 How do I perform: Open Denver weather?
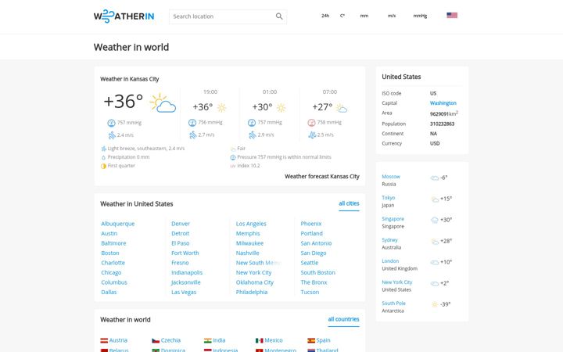click(x=181, y=224)
